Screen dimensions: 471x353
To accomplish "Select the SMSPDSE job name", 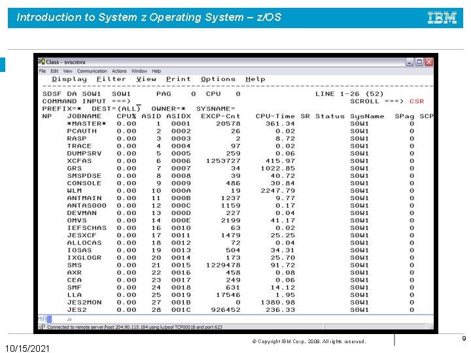I will click(x=84, y=176).
